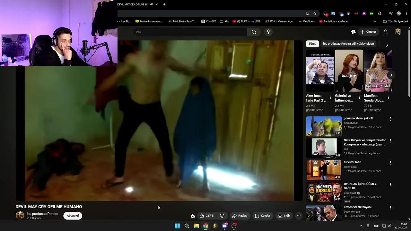Open ValoGuessr bookmark
The width and height of the screenshot is (411, 231).
click(x=307, y=21)
